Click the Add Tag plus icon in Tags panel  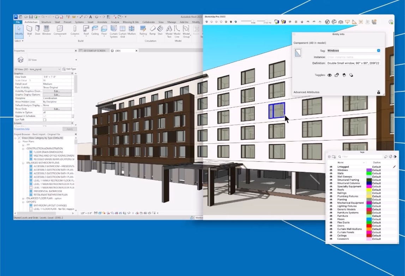[329, 156]
